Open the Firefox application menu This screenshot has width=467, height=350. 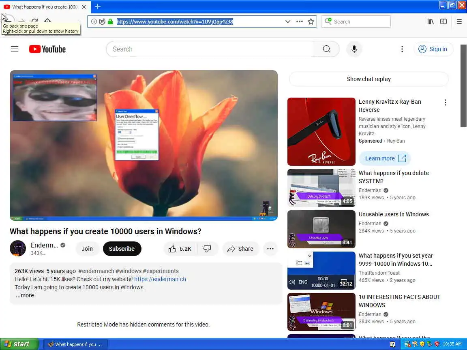click(x=459, y=21)
